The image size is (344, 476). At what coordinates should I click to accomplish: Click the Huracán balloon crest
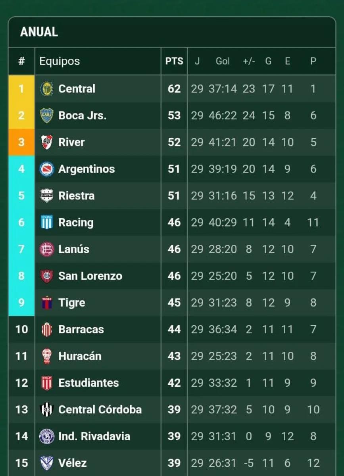pos(47,356)
